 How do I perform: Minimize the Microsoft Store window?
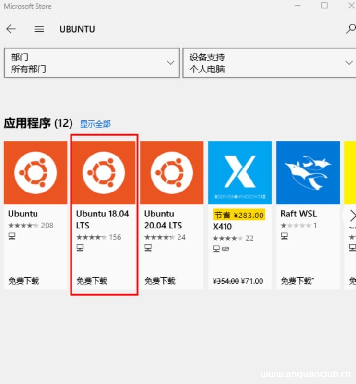pyautogui.click(x=297, y=5)
